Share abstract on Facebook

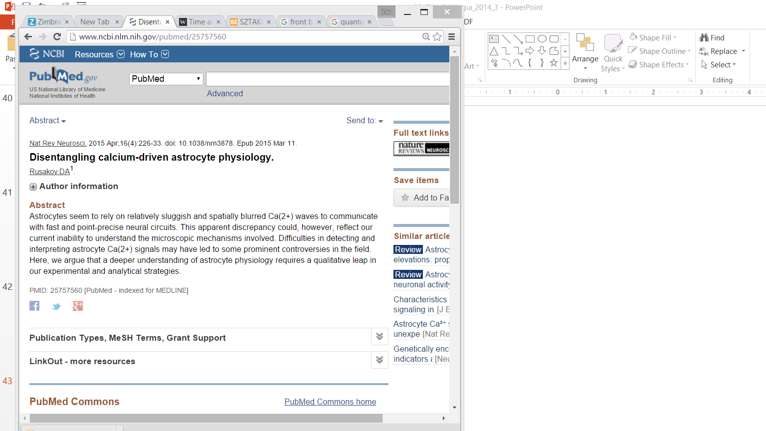[34, 306]
